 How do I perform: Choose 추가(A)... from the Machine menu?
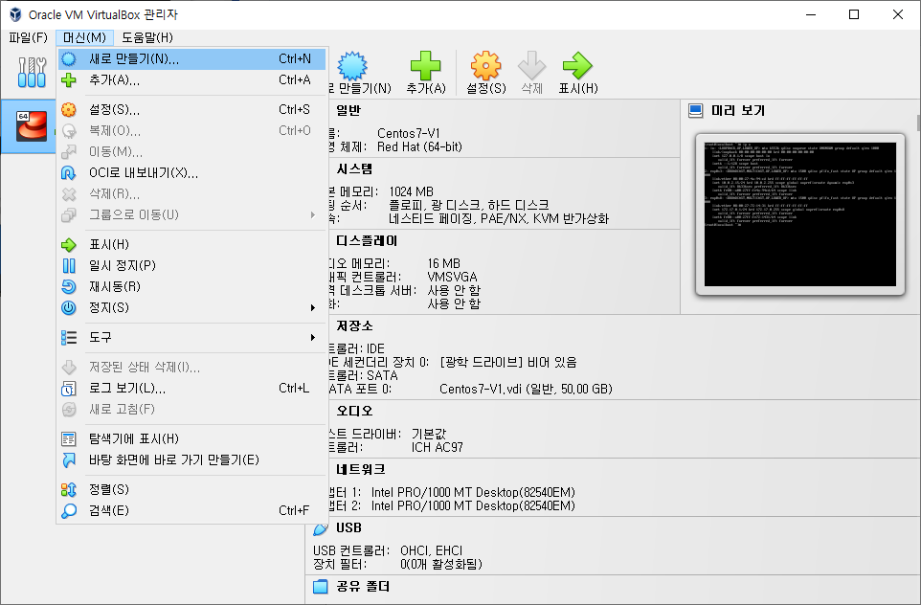coord(192,79)
